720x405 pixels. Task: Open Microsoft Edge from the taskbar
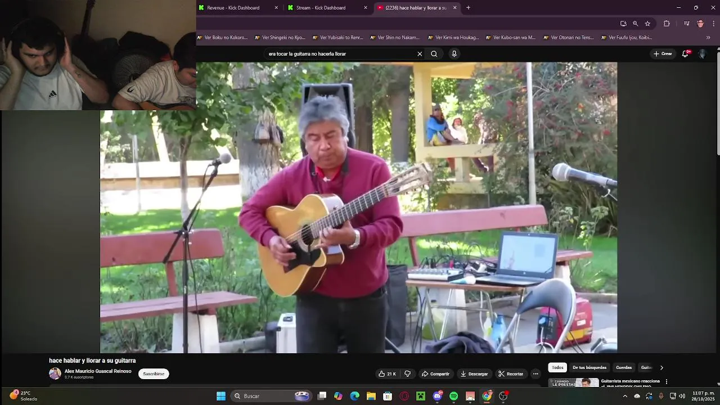354,396
